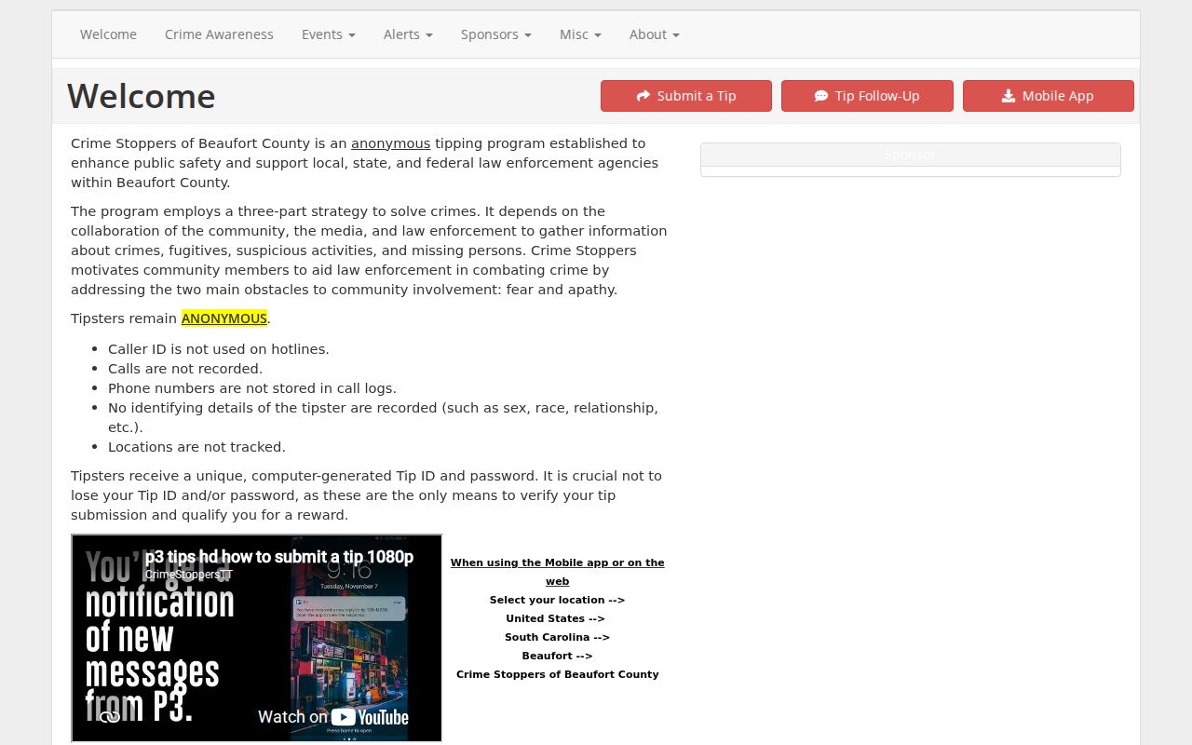1192x745 pixels.
Task: Play the p3 tips YouTube video
Action: [256, 638]
